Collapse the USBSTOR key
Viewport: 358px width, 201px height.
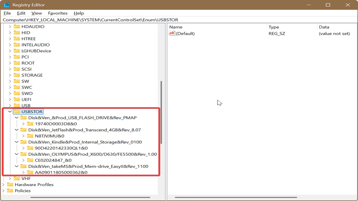click(10, 112)
